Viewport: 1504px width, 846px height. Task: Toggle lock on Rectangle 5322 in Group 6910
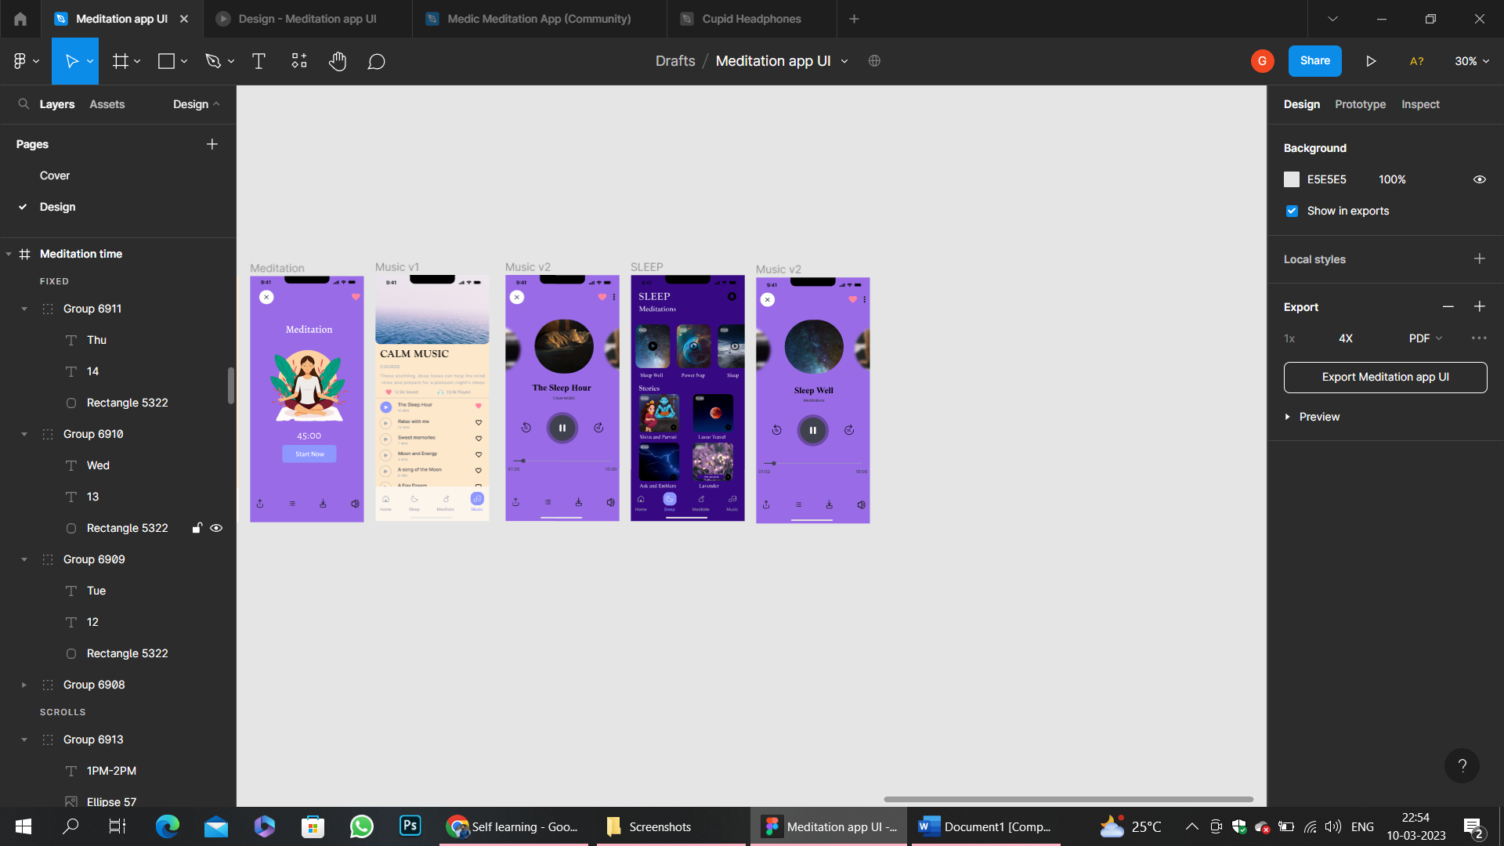(197, 528)
